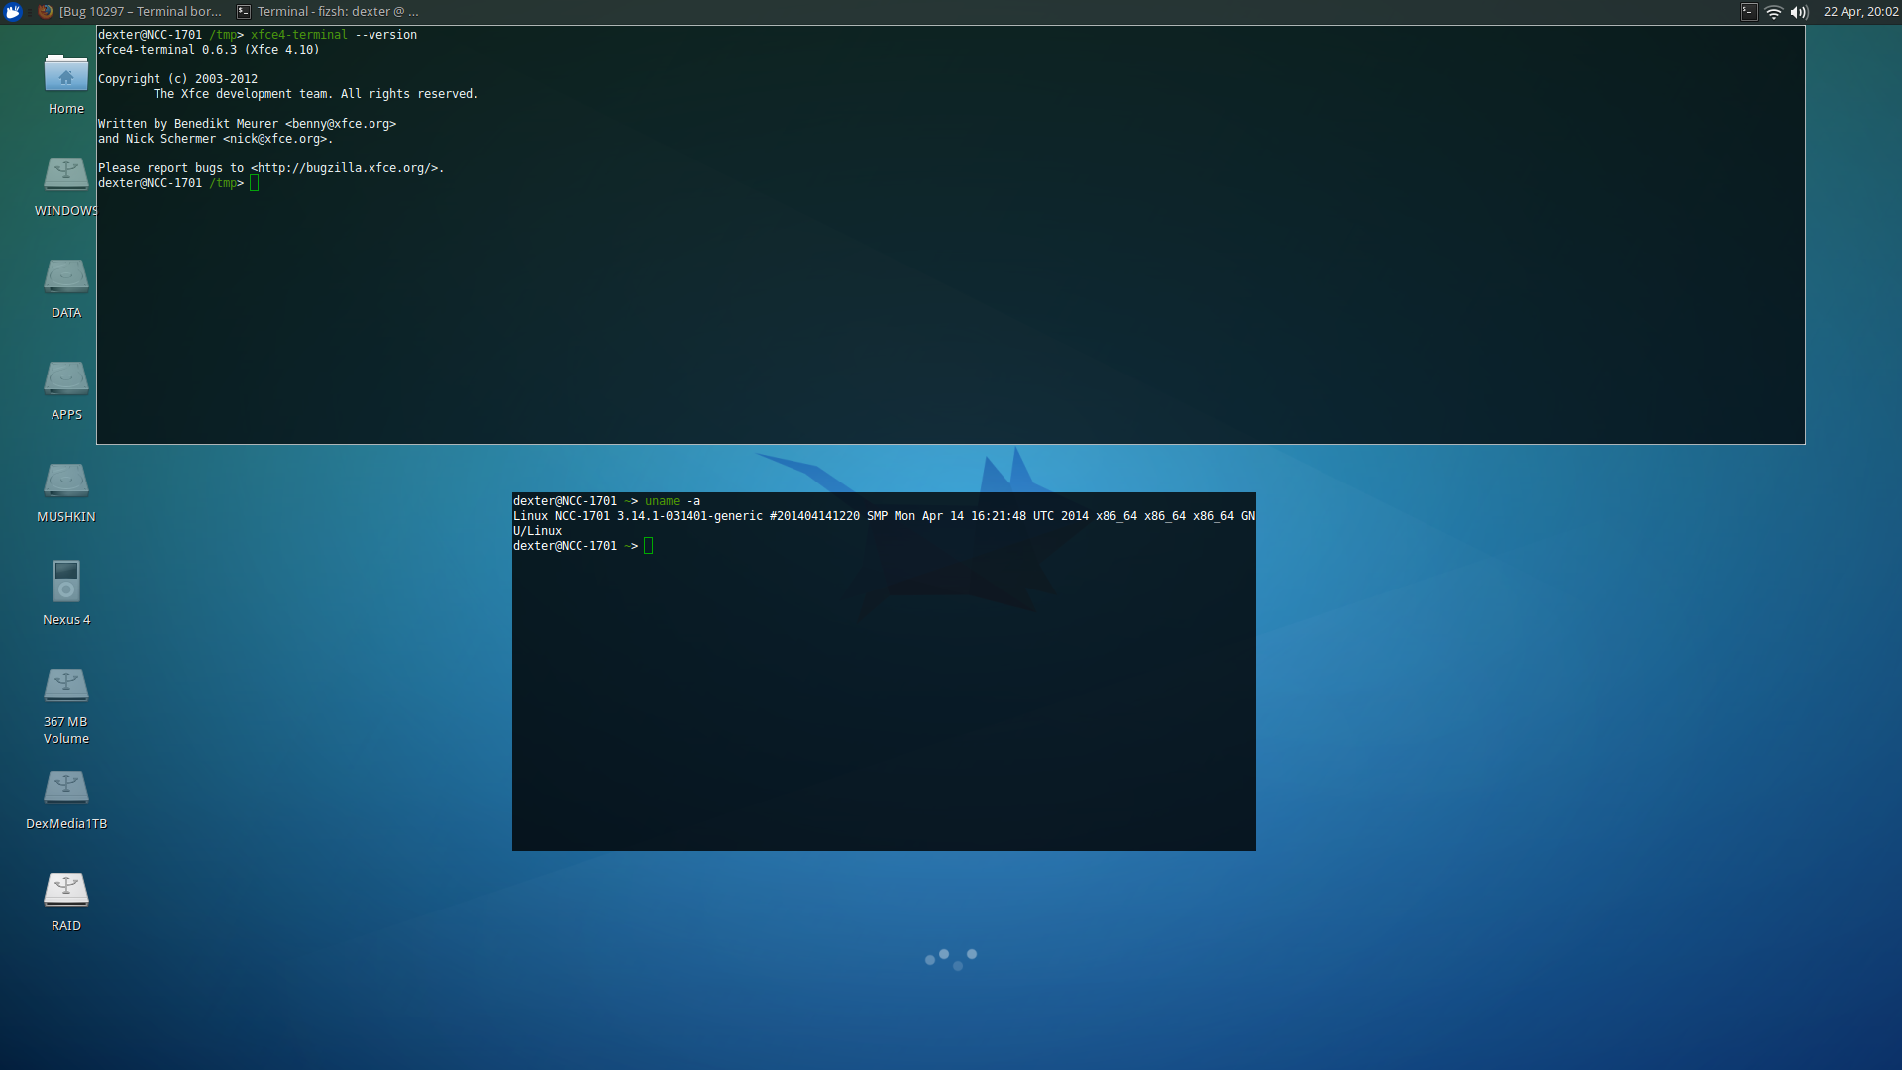The width and height of the screenshot is (1902, 1070).
Task: Switch to Bug 10297 Firefox taskbar window
Action: [130, 12]
